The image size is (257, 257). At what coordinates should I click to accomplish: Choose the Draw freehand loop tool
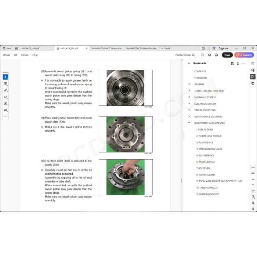(x=6, y=97)
